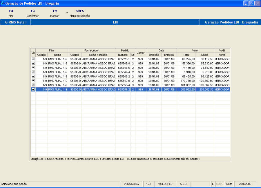Click VGEDGPED in the status bar
This screenshot has width=261, height=188.
coord(165,184)
